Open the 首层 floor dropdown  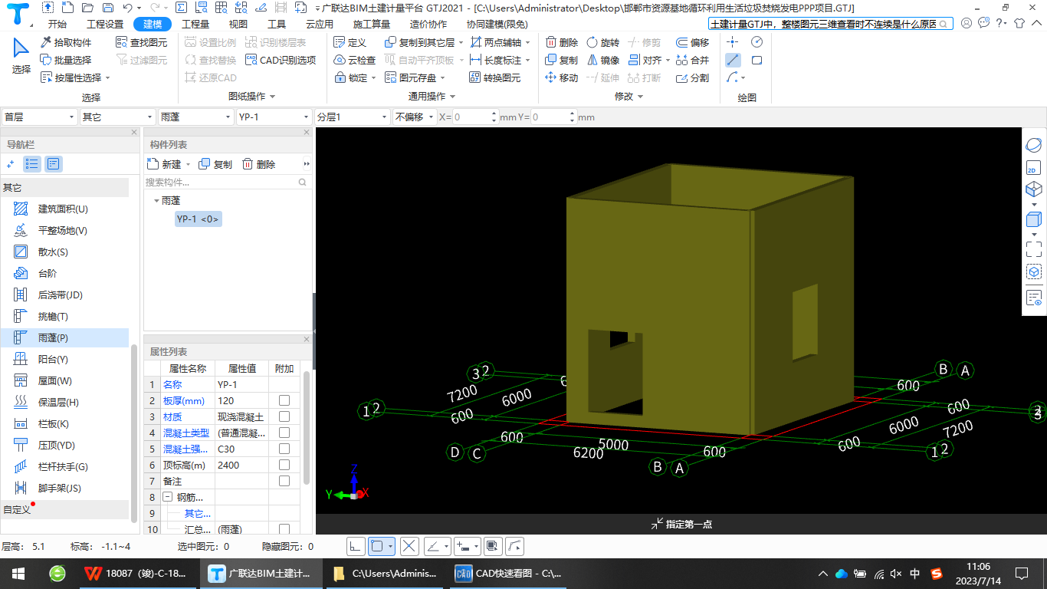40,117
